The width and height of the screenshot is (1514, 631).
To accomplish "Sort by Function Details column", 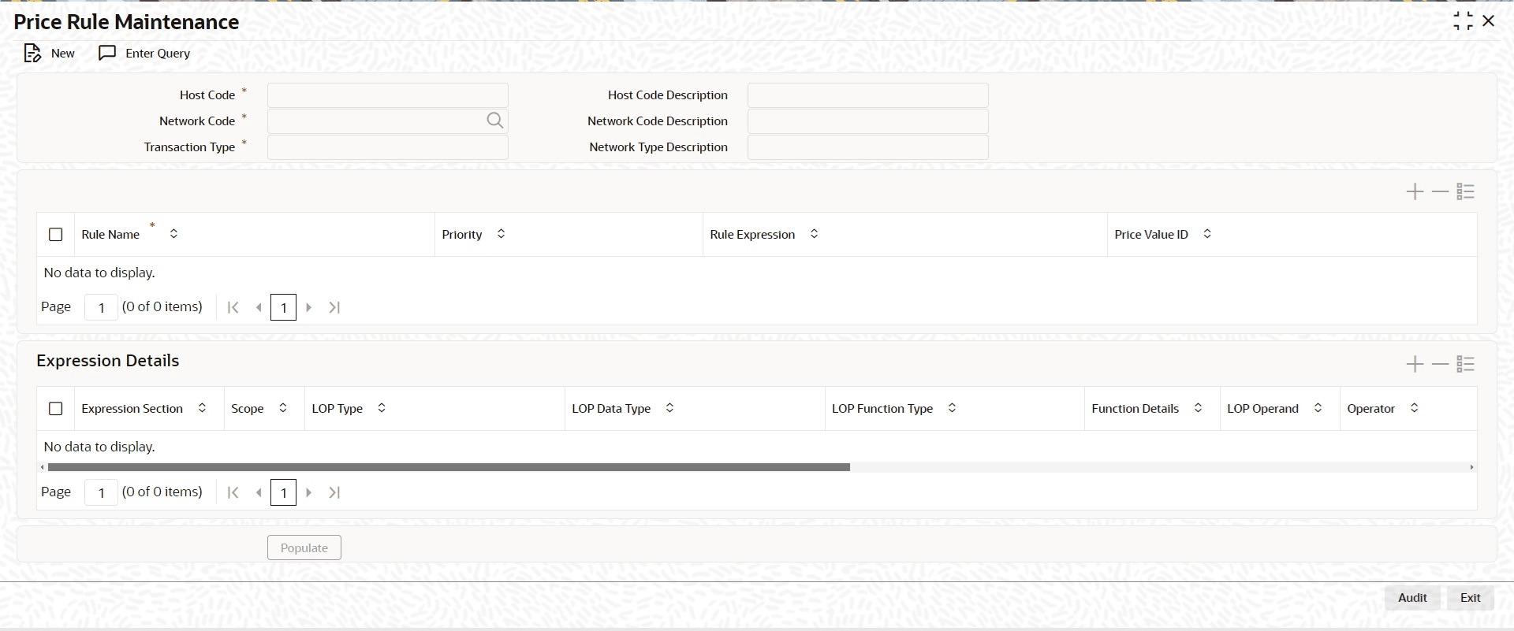I will [x=1198, y=408].
